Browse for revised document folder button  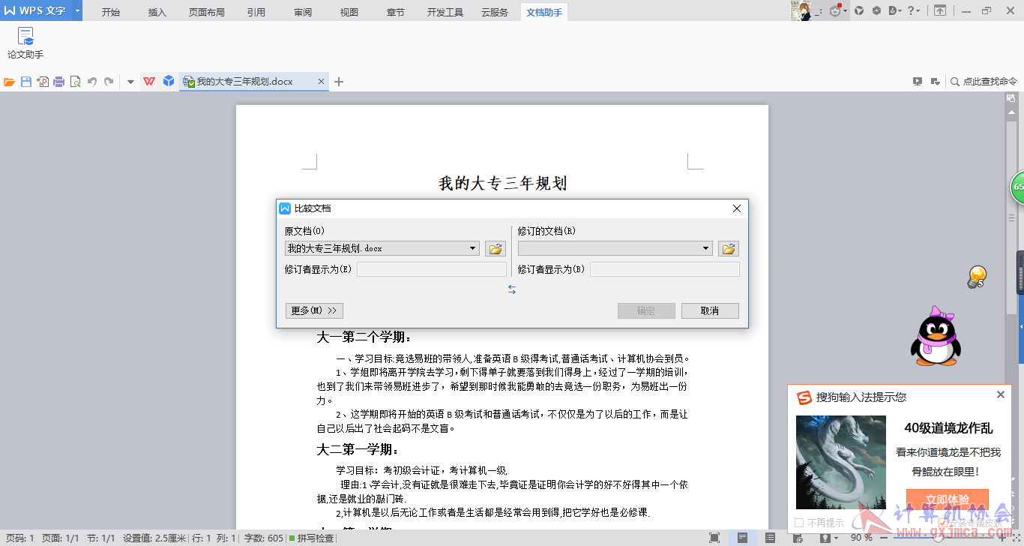coord(729,248)
